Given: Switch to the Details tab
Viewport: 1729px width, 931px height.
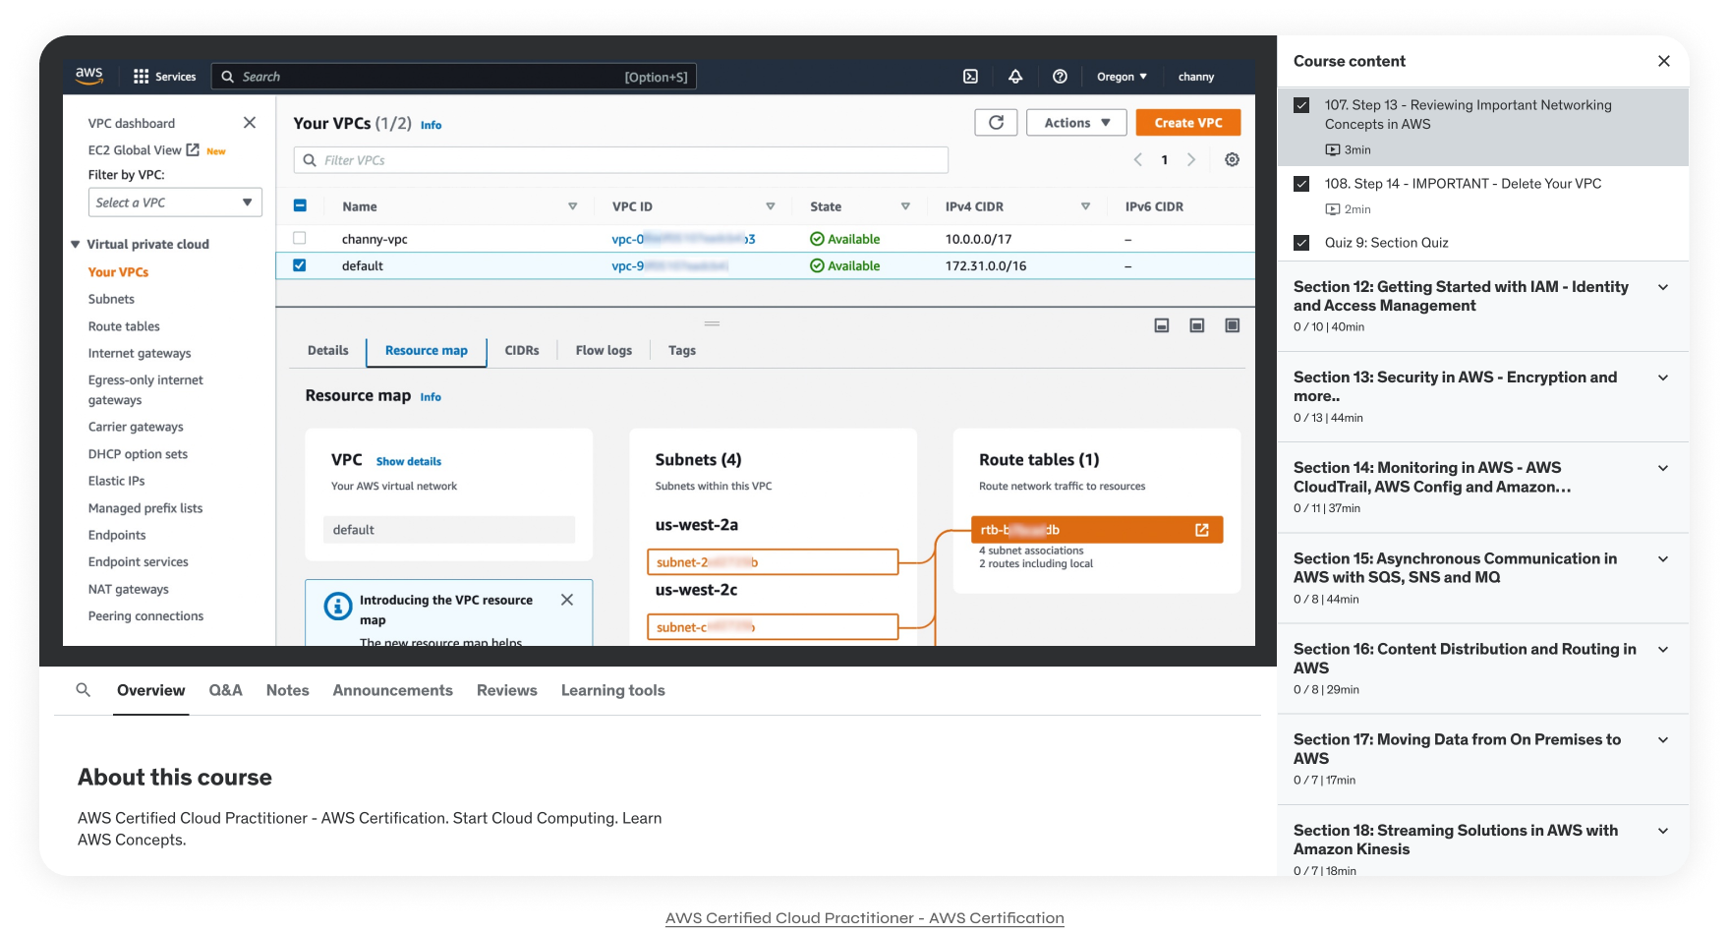Looking at the screenshot, I should click(327, 350).
